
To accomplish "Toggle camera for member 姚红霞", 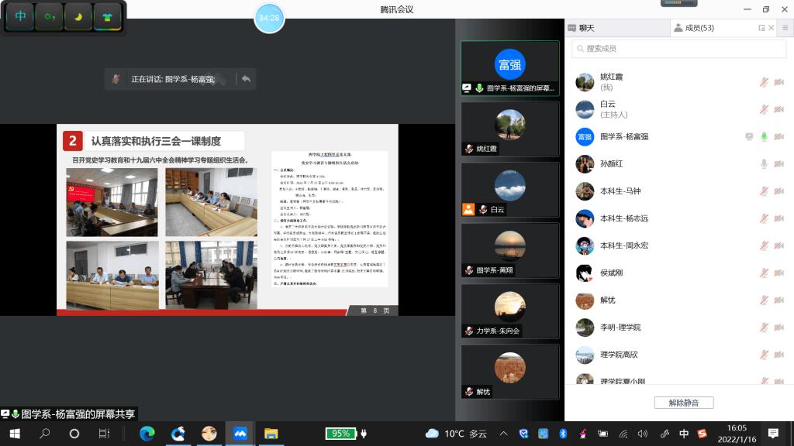I will (779, 82).
